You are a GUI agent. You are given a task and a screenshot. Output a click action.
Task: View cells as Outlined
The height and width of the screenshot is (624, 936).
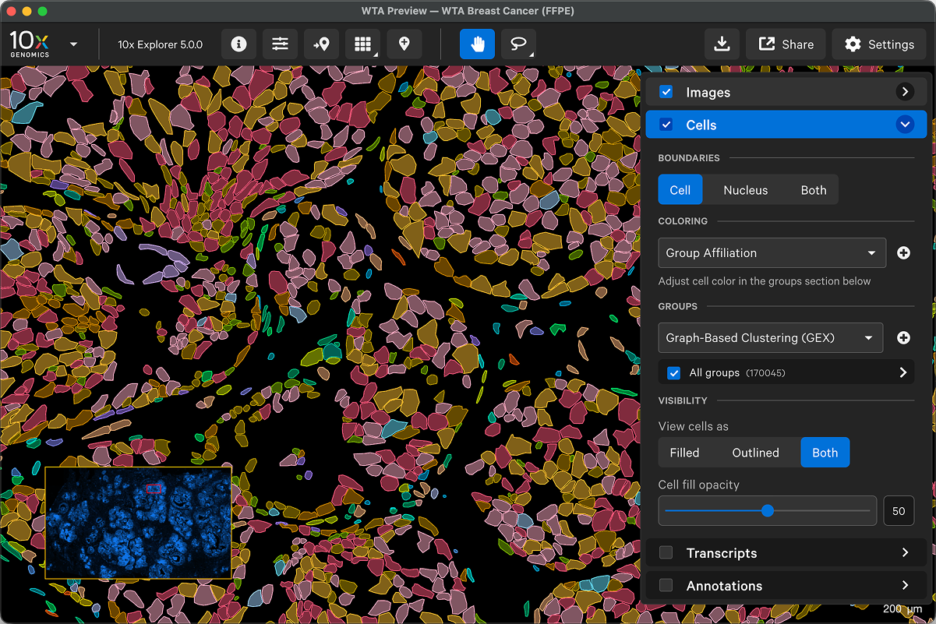(x=756, y=453)
